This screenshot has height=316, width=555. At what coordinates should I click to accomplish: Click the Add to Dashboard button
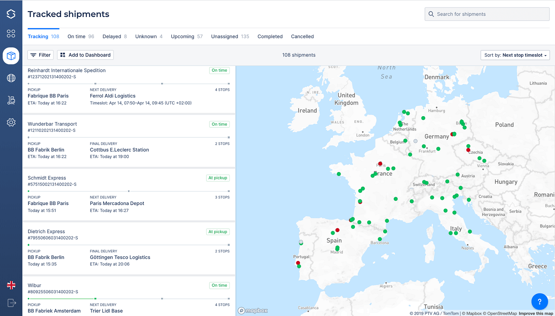(x=85, y=55)
